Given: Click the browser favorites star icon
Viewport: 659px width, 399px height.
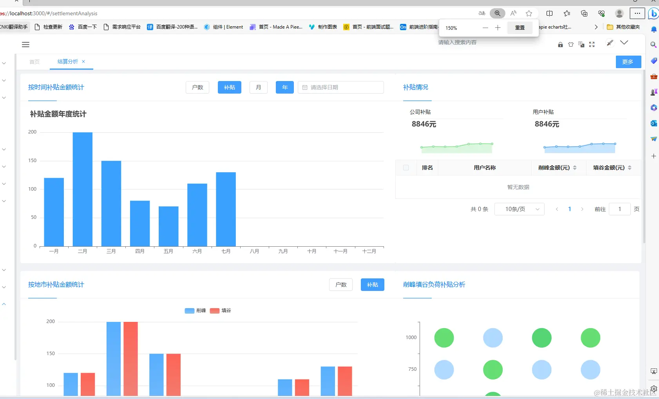Looking at the screenshot, I should pyautogui.click(x=529, y=13).
